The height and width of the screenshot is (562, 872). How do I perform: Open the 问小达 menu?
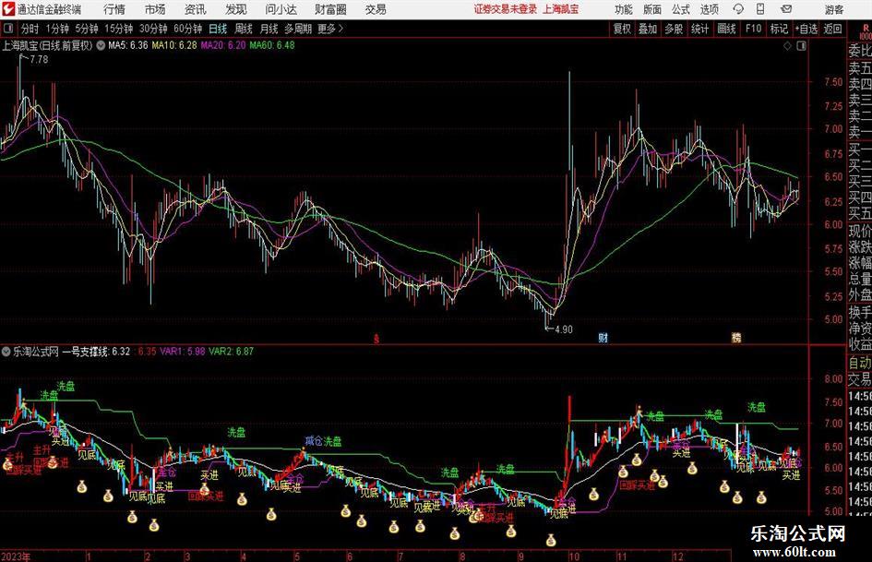tap(281, 9)
